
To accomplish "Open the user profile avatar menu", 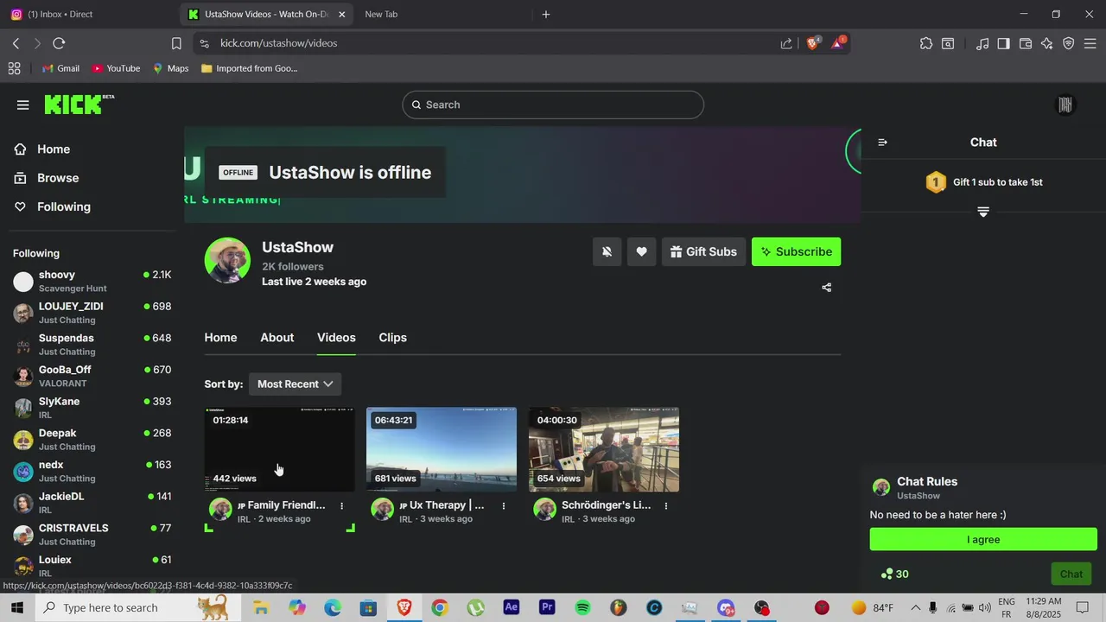I will pyautogui.click(x=1065, y=105).
